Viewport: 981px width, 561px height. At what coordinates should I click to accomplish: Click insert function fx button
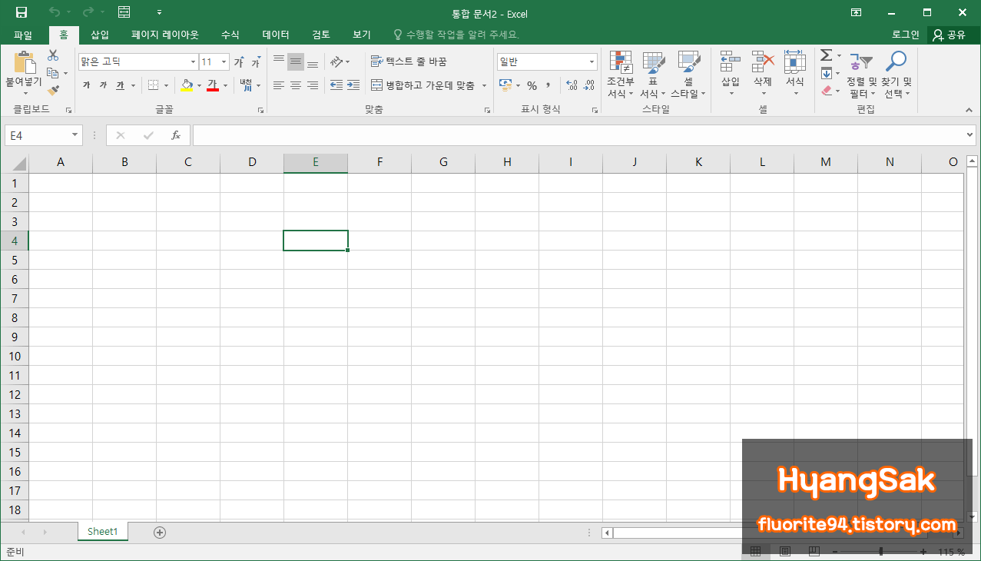point(176,135)
